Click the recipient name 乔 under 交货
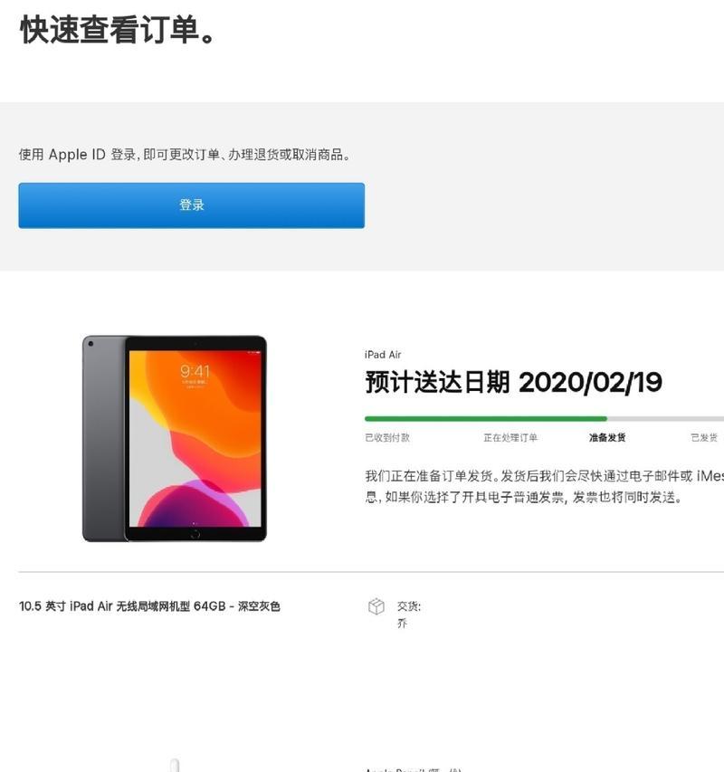The image size is (724, 772). [x=402, y=624]
